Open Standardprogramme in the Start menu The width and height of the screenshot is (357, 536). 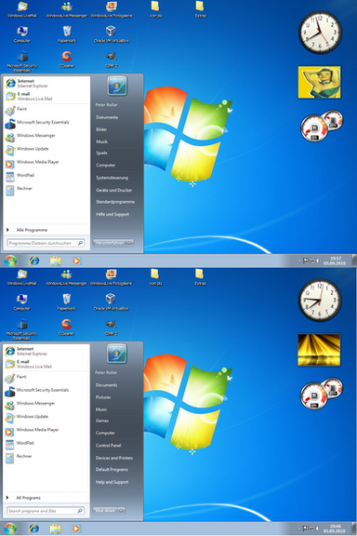(x=115, y=202)
